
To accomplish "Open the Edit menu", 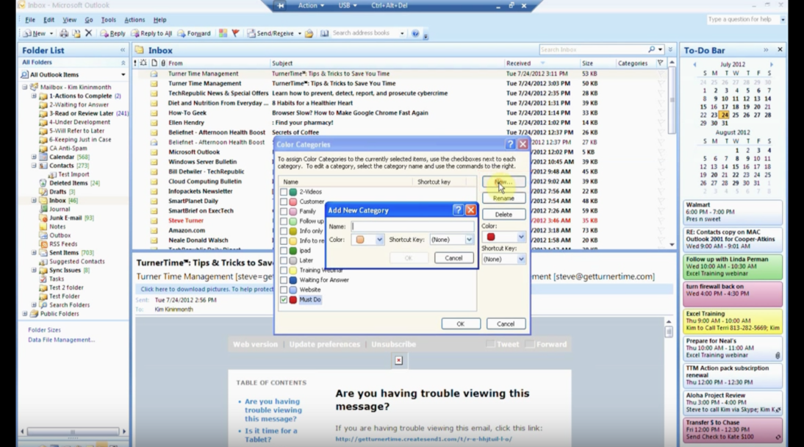I will pyautogui.click(x=49, y=20).
